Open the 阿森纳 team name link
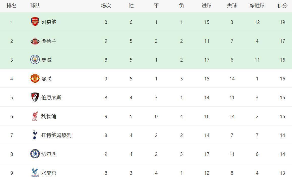Screen dimensions: 292x181 coord(49,22)
